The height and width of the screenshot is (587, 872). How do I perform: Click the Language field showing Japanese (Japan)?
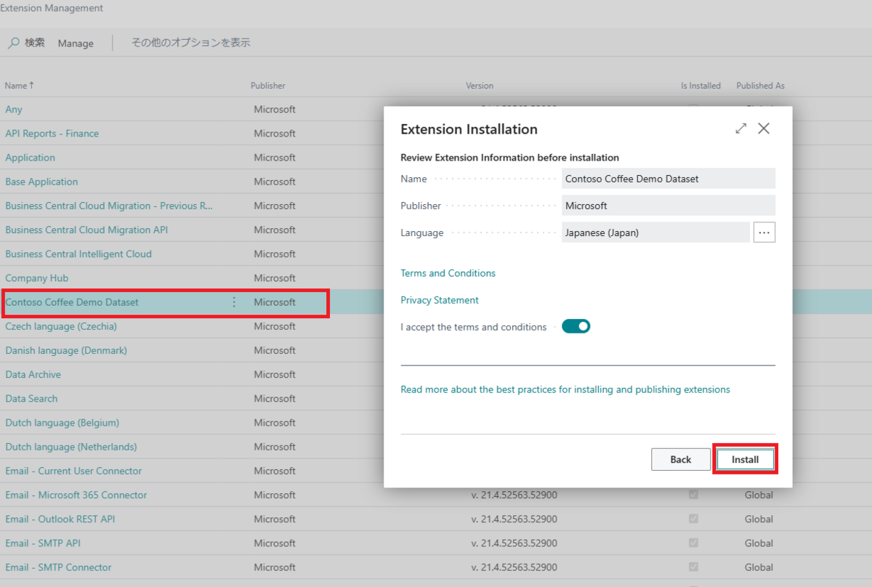[654, 232]
